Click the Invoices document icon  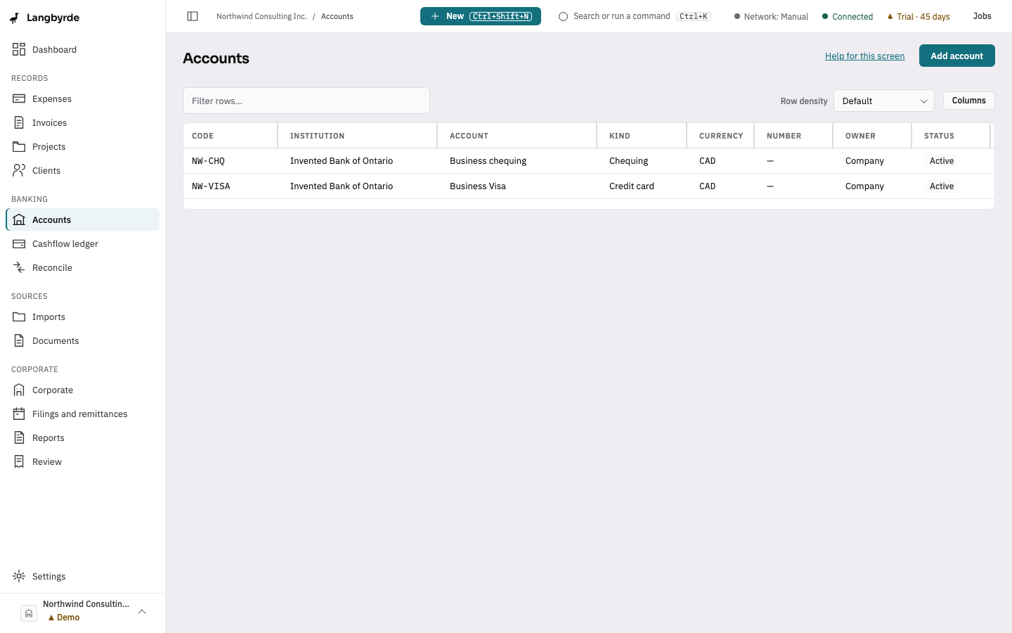19,122
